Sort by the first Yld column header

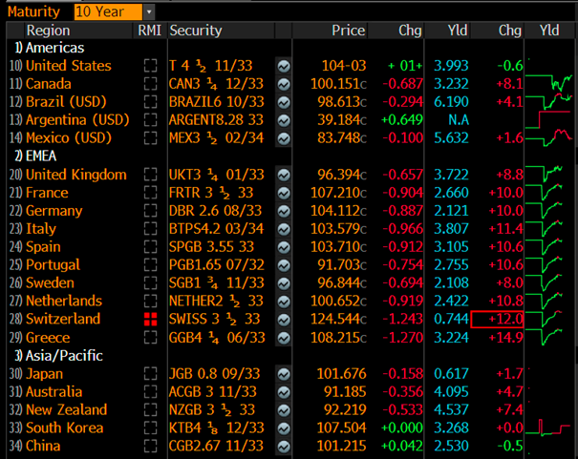point(458,31)
